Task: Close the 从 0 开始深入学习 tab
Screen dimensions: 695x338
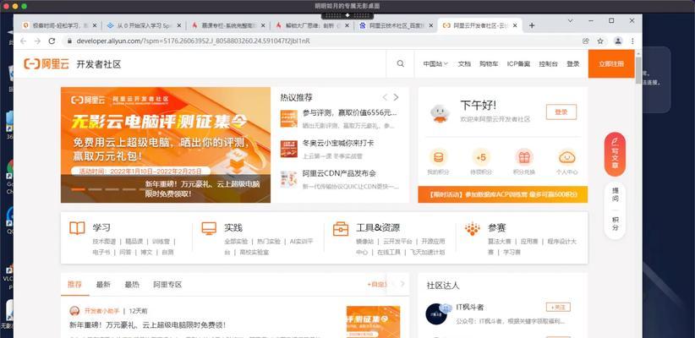Action: point(179,25)
